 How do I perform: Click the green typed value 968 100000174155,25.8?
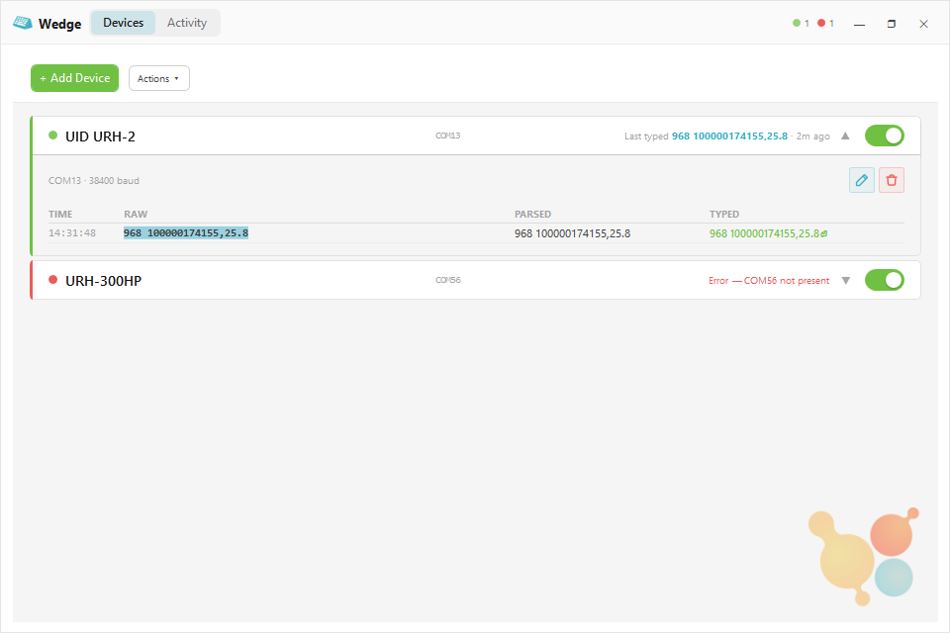tap(764, 233)
